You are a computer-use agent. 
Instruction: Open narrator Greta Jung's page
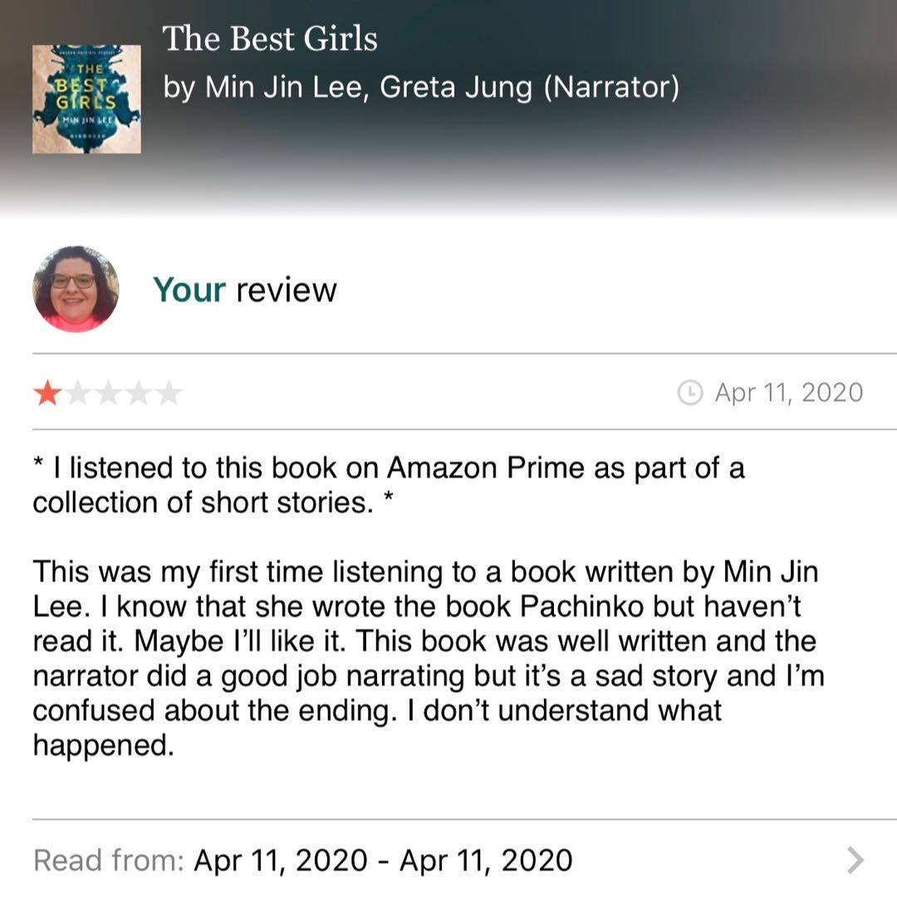pyautogui.click(x=455, y=87)
